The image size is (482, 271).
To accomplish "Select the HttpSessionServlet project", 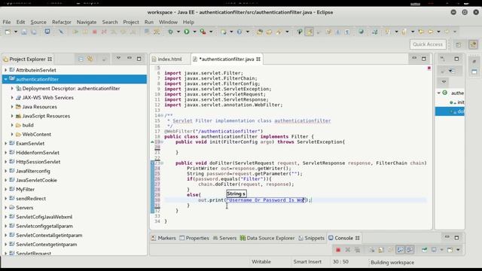I will (x=38, y=162).
